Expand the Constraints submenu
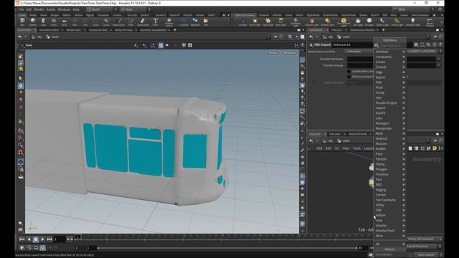This screenshot has width=459, height=258. click(x=389, y=57)
